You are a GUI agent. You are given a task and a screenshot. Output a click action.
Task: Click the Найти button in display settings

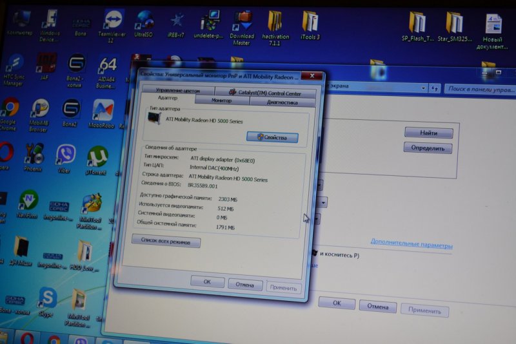coord(428,133)
